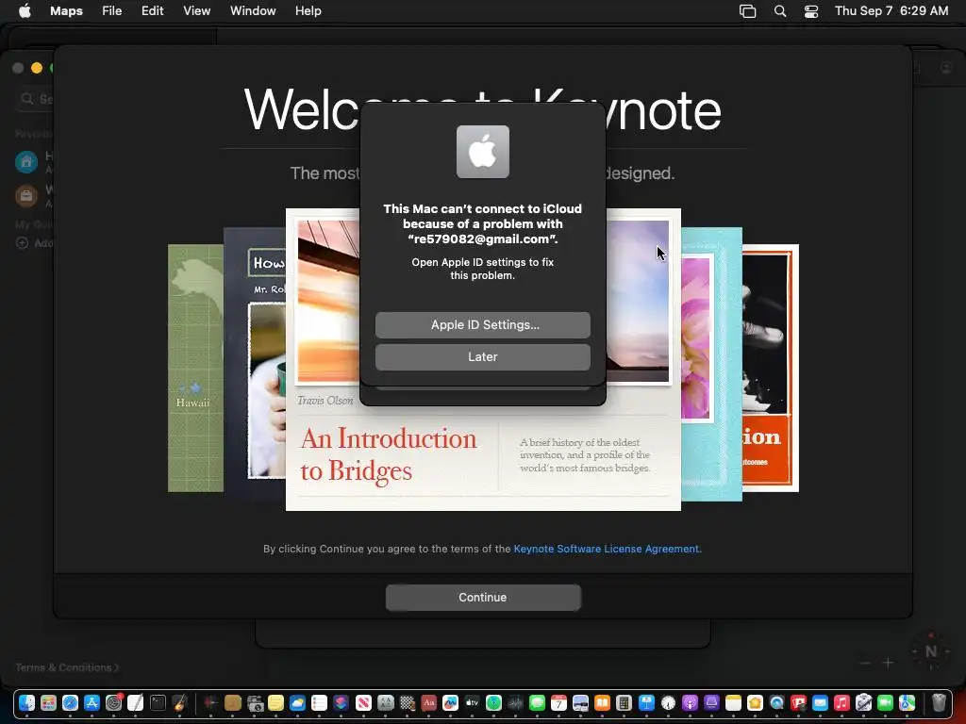The height and width of the screenshot is (724, 966).
Task: Click the Add guide plus icon in Maps
Action: pyautogui.click(x=23, y=242)
